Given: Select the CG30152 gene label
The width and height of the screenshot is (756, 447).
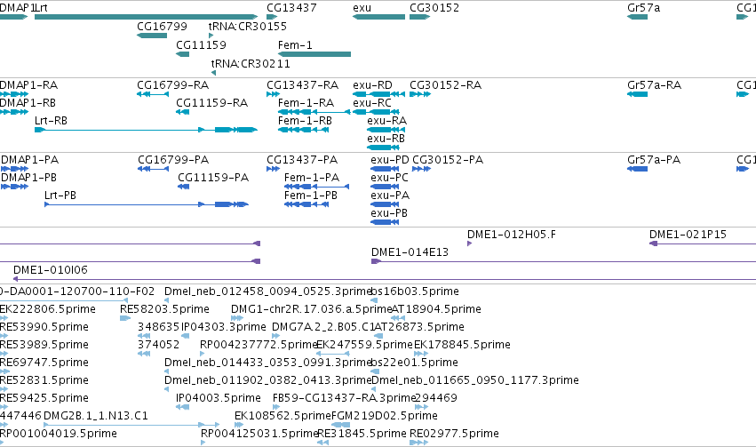Looking at the screenshot, I should point(434,8).
